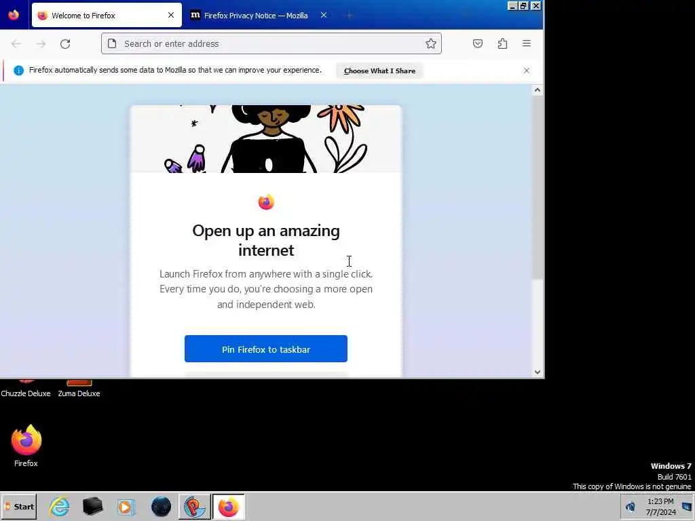Image resolution: width=695 pixels, height=521 pixels.
Task: Dismiss the data sharing notification bar
Action: coord(527,71)
